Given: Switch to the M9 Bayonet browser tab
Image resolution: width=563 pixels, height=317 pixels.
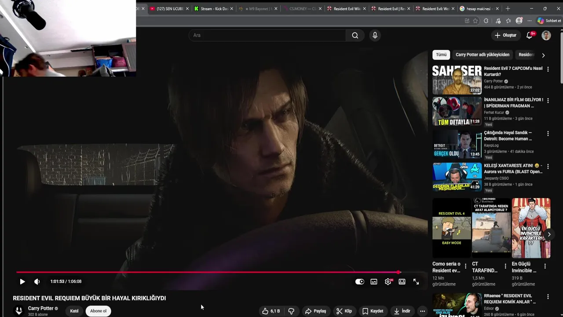Looking at the screenshot, I should point(259,9).
